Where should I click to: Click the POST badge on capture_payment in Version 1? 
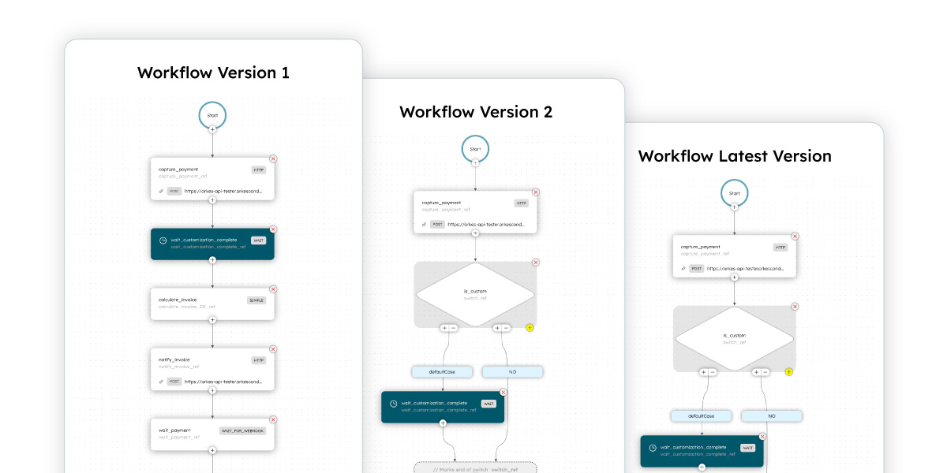[x=175, y=190]
